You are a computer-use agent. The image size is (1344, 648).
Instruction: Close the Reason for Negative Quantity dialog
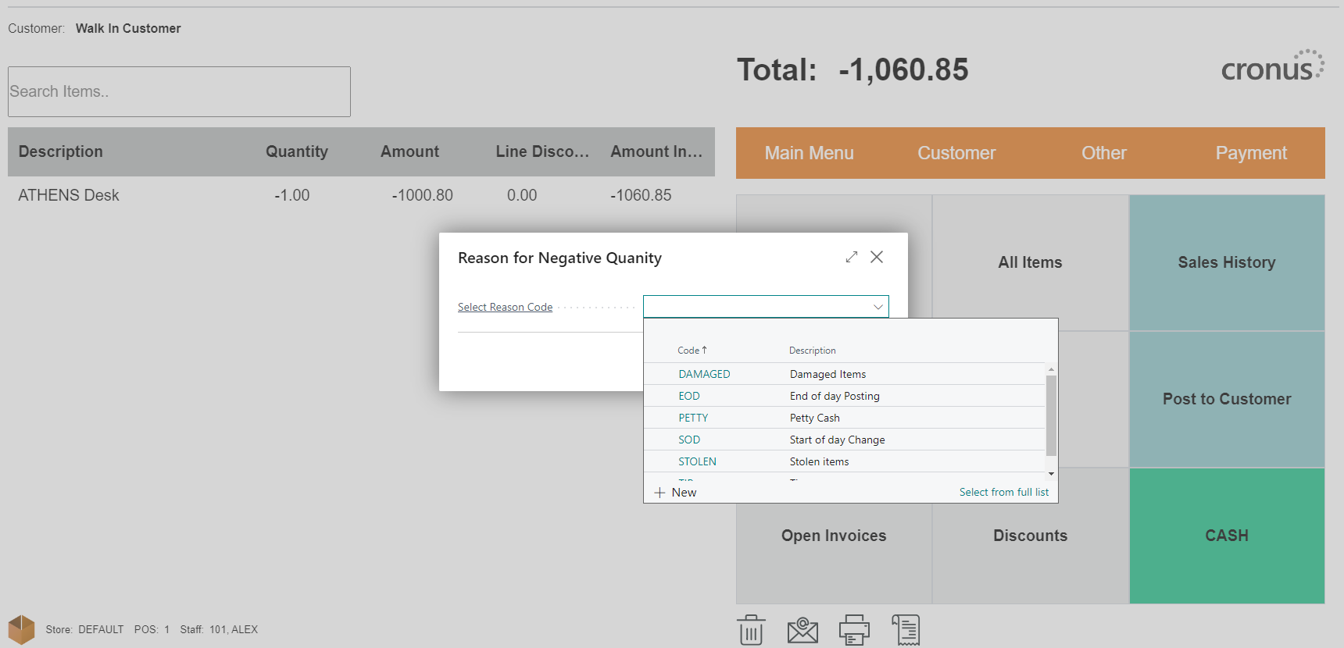[x=877, y=257]
